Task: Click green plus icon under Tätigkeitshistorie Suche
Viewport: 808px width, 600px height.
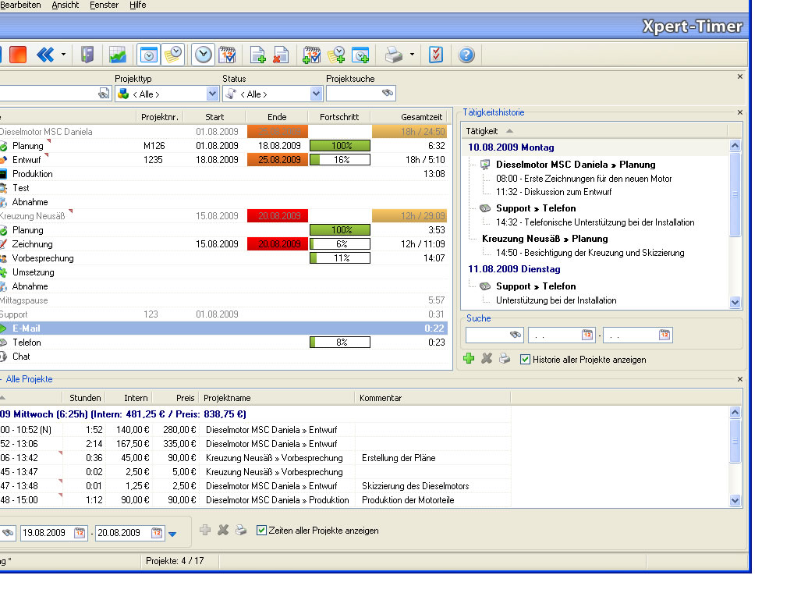Action: [x=469, y=359]
